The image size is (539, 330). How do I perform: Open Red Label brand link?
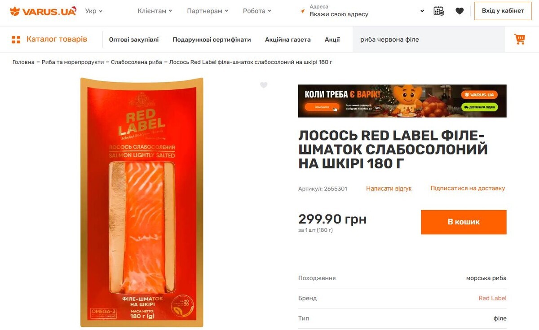[492, 298]
